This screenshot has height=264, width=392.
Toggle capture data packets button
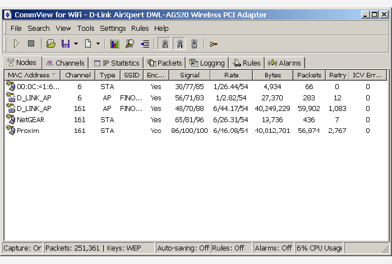tap(165, 44)
